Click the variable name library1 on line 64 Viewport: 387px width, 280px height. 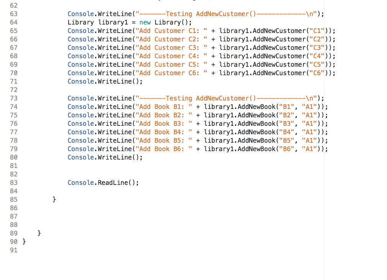pyautogui.click(x=111, y=22)
